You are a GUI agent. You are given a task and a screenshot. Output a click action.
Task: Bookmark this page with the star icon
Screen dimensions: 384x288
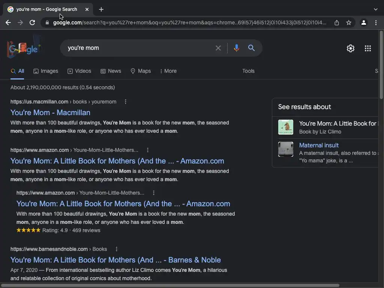[349, 22]
